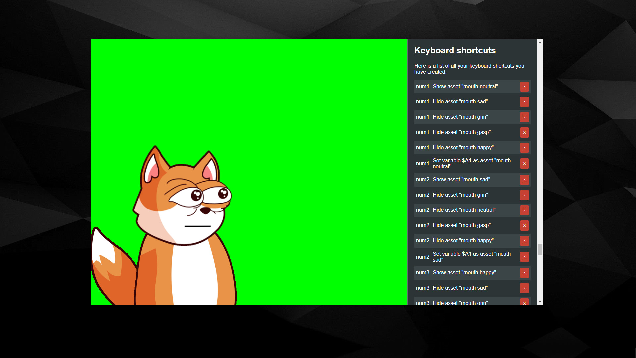Delete the num2 'Hide asset mouth happy' shortcut
The height and width of the screenshot is (358, 636).
pyautogui.click(x=524, y=241)
